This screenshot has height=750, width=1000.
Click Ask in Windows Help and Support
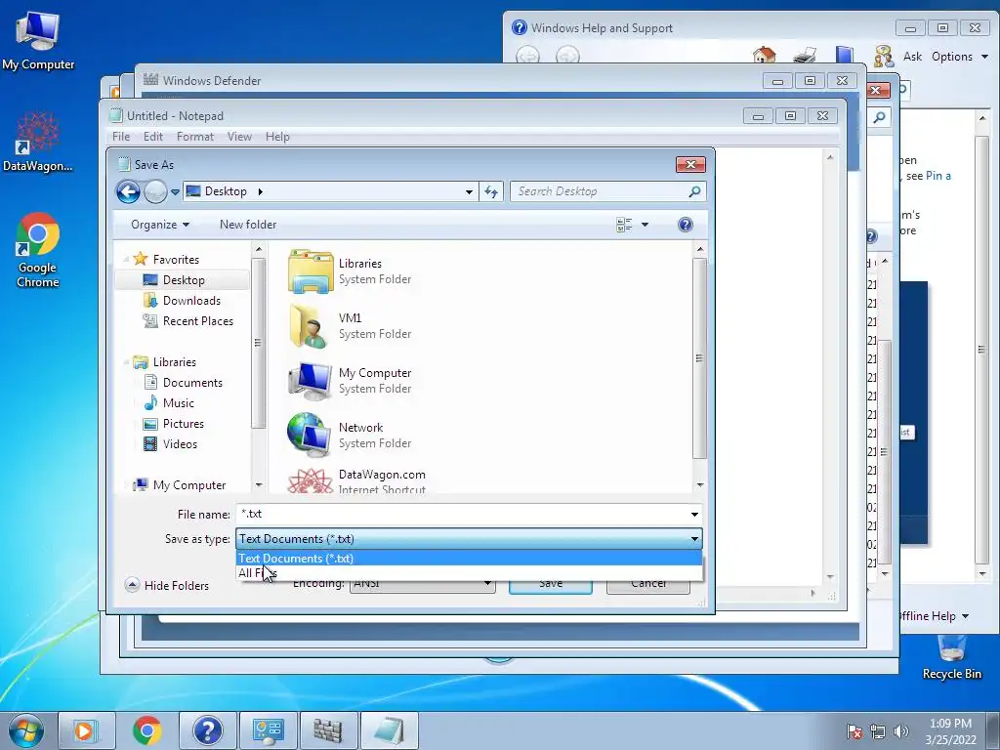(x=913, y=56)
